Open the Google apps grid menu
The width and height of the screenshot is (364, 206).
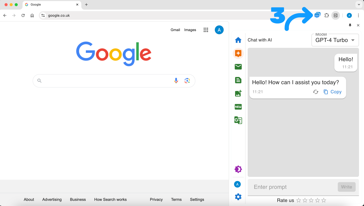206,30
